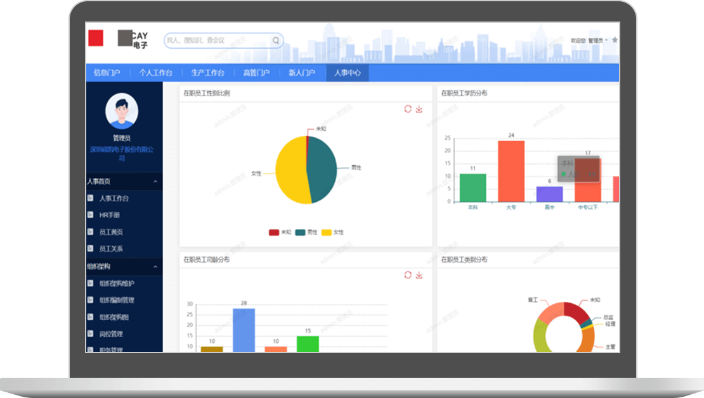Refresh the 在职员工司龄分布 chart

(x=408, y=275)
